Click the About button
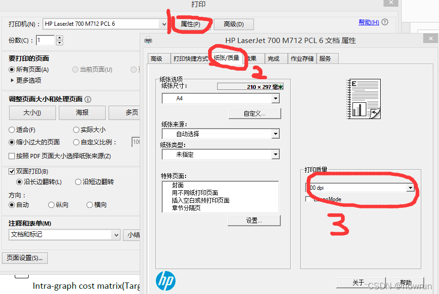Image resolution: width=439 pixels, height=294 pixels. click(361, 283)
